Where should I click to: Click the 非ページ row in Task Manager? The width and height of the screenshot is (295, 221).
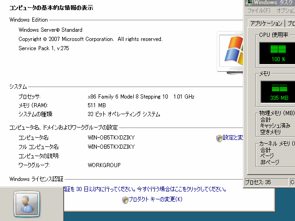tap(270, 162)
